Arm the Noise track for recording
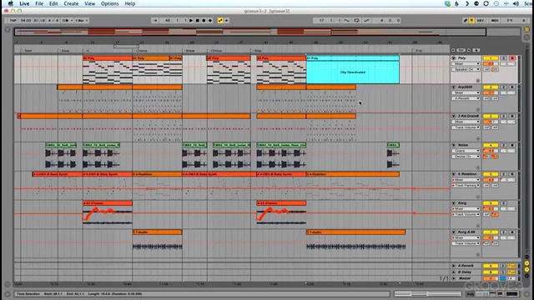 pos(511,145)
